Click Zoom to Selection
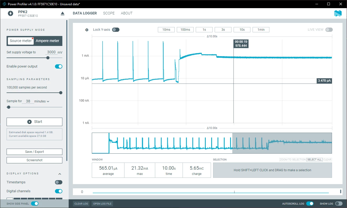 (293, 160)
